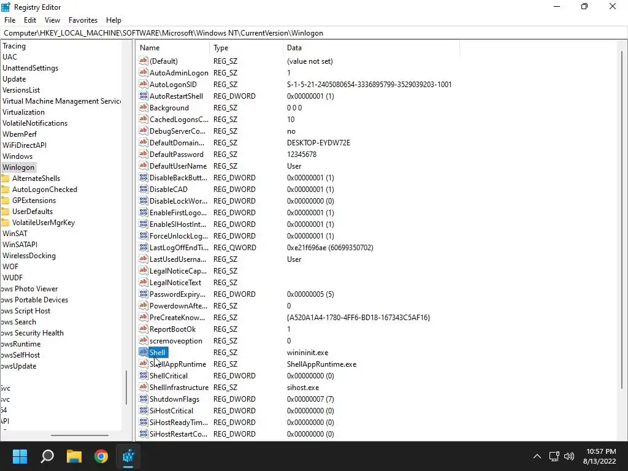Viewport: 628px width, 471px height.
Task: Click the AlternateShells folder icon
Action: tap(5, 178)
